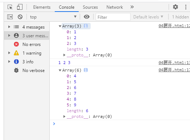Screen dimensions: 190x140
Task: Switch to the Elements tab
Action: click(42, 7)
